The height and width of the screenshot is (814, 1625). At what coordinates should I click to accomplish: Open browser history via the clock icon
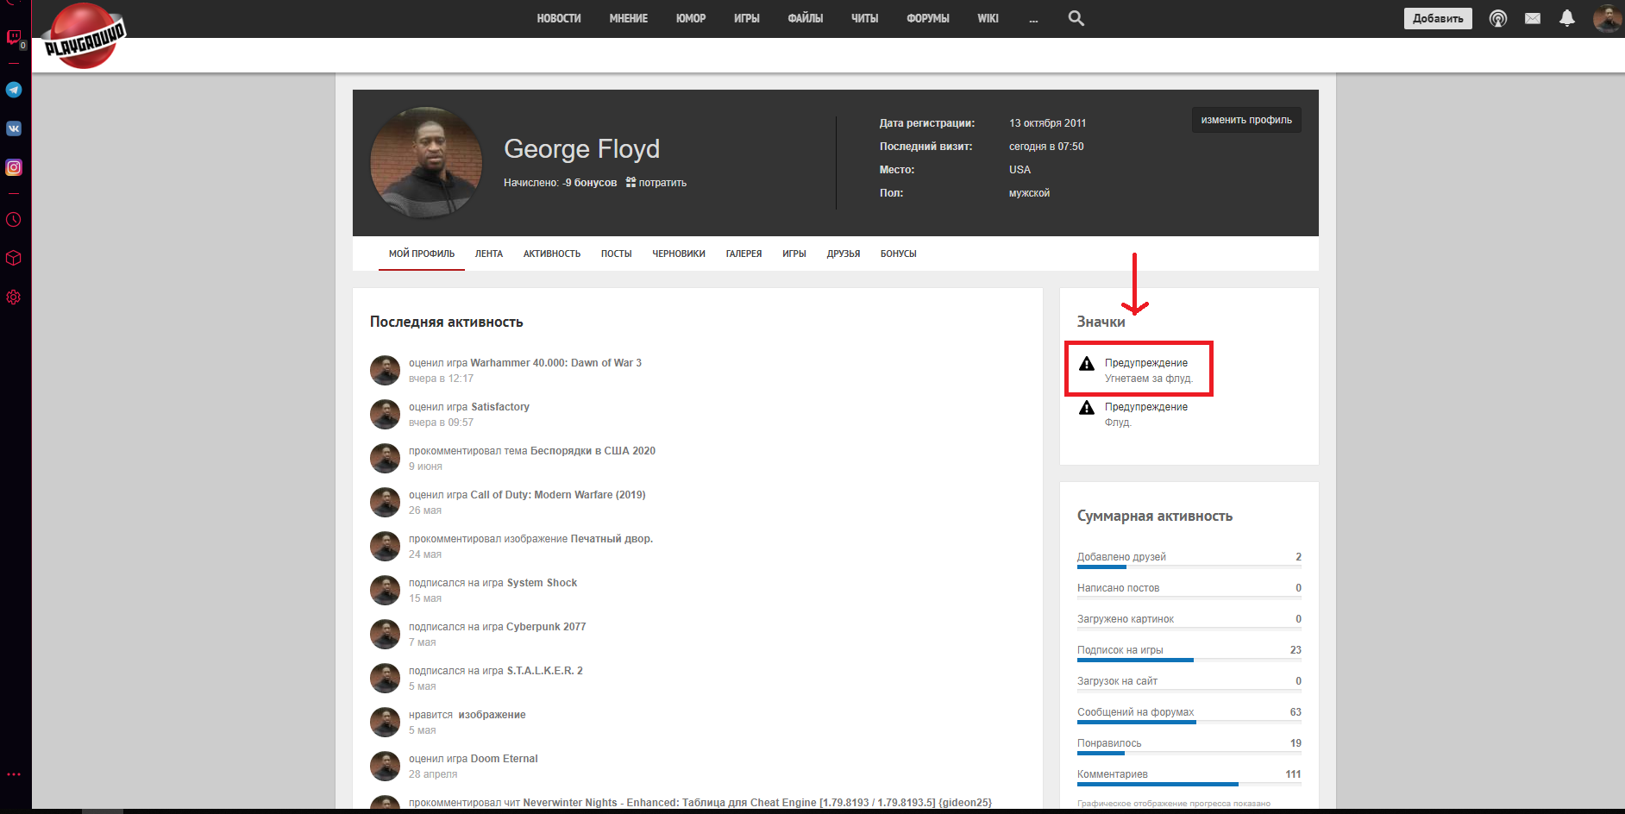(14, 220)
